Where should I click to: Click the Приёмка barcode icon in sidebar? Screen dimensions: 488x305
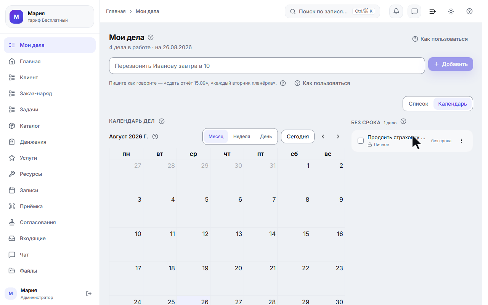click(12, 206)
